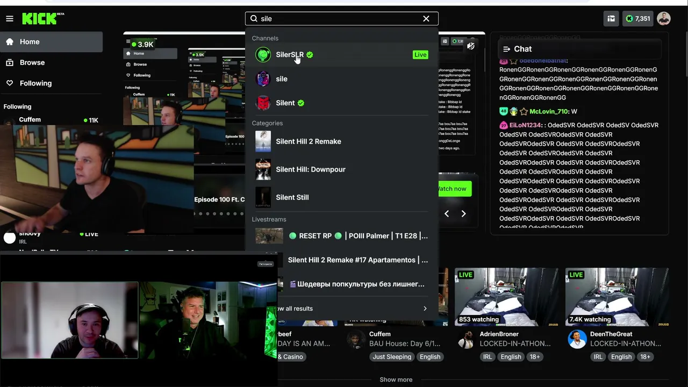The image size is (688, 387).
Task: Open followed channel Cuffem
Action: (52, 120)
